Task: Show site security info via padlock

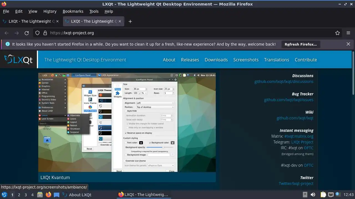Action: 45,33
